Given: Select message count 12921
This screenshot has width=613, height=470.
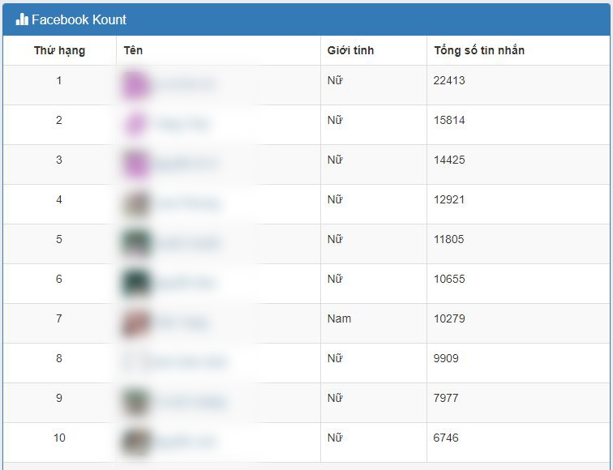Looking at the screenshot, I should (x=449, y=199).
